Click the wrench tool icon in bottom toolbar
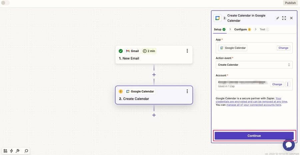The height and width of the screenshot is (155, 300). pos(18,151)
